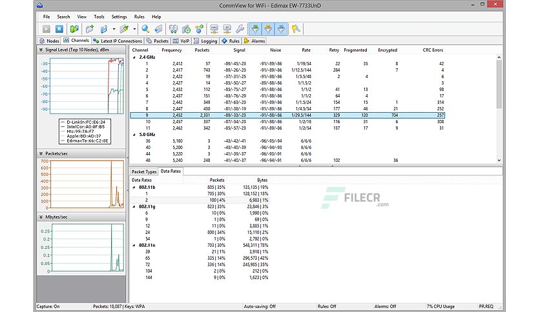
Task: Click the channel list scrollbar down arrow
Action: (499, 161)
